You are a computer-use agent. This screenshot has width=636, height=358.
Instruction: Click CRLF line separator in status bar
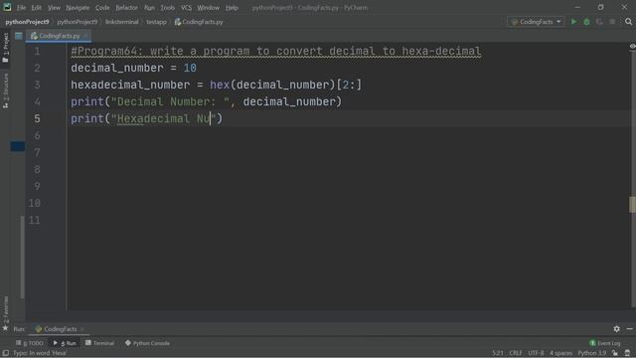tap(516, 353)
